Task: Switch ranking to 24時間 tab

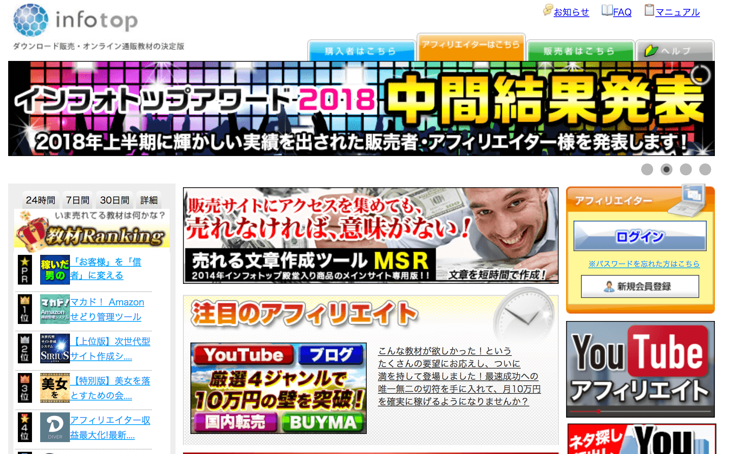Action: [x=41, y=200]
